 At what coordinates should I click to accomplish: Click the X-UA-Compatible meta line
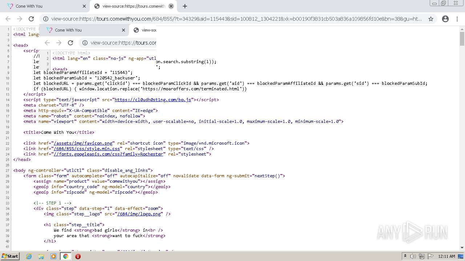[x=91, y=111]
